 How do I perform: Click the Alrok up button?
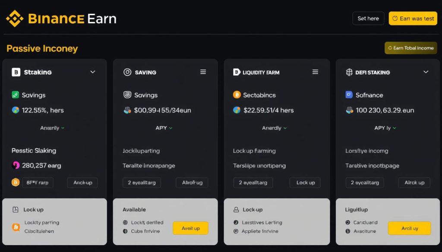pyautogui.click(x=414, y=183)
